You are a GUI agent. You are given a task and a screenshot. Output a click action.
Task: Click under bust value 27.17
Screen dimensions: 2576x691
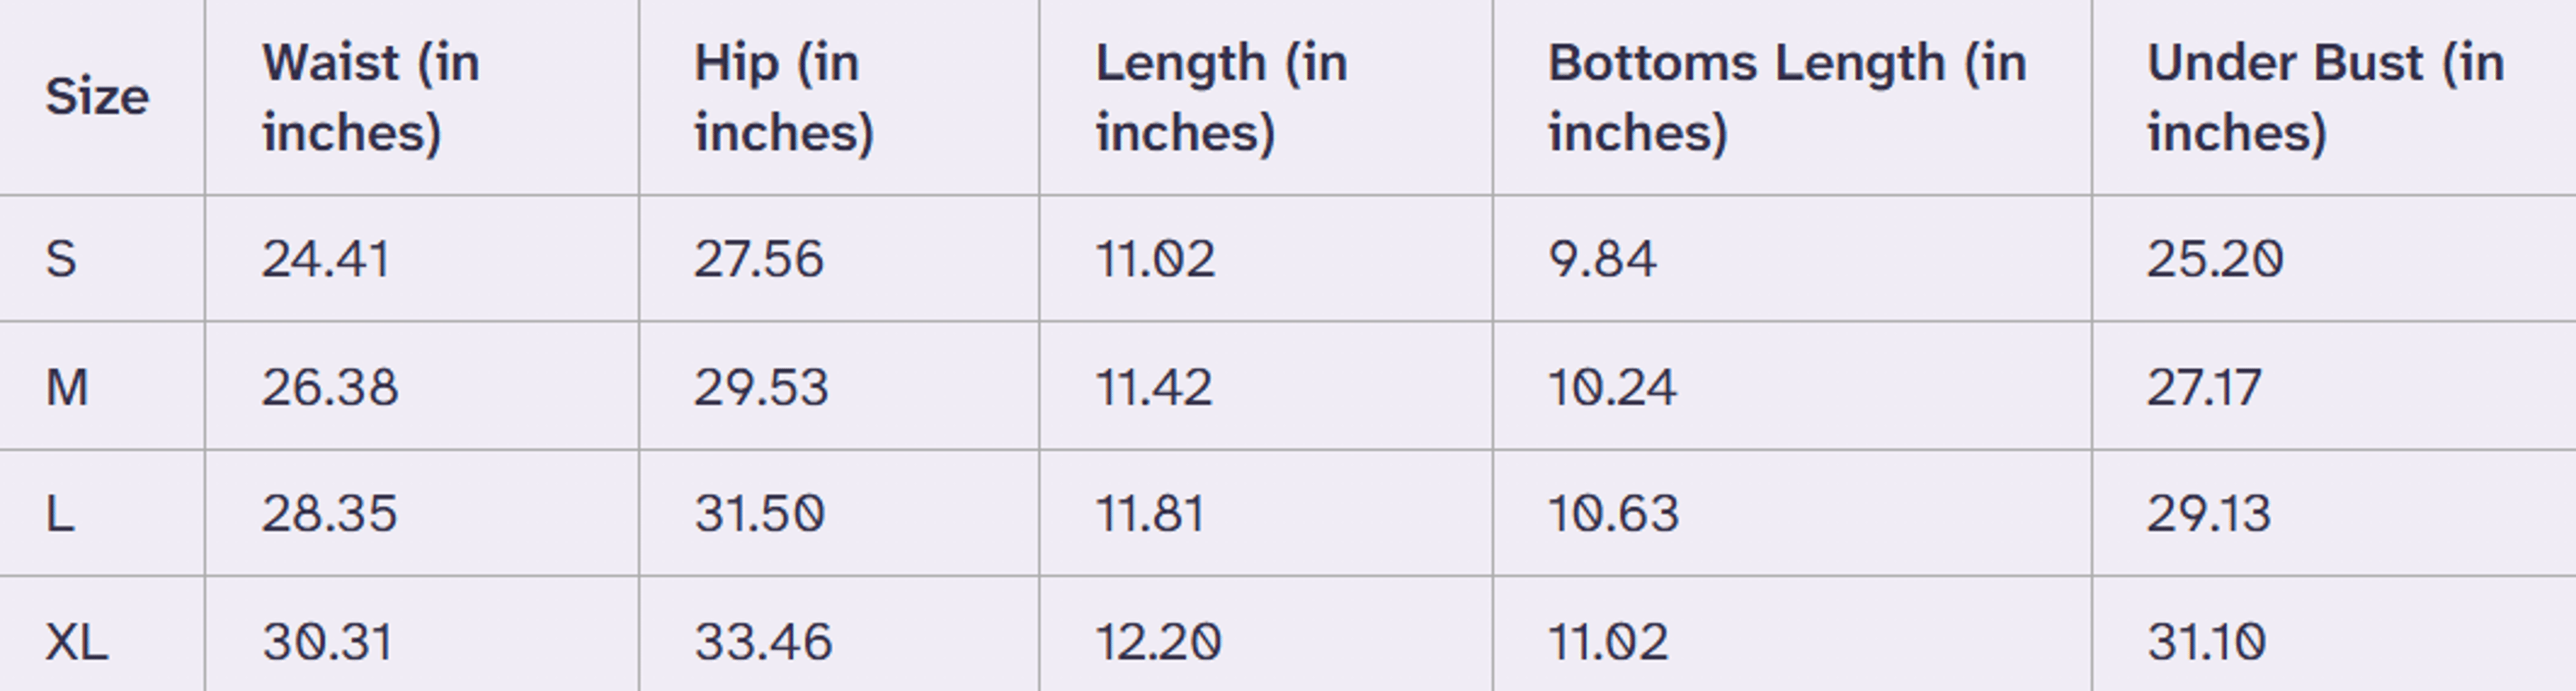[x=2204, y=387]
